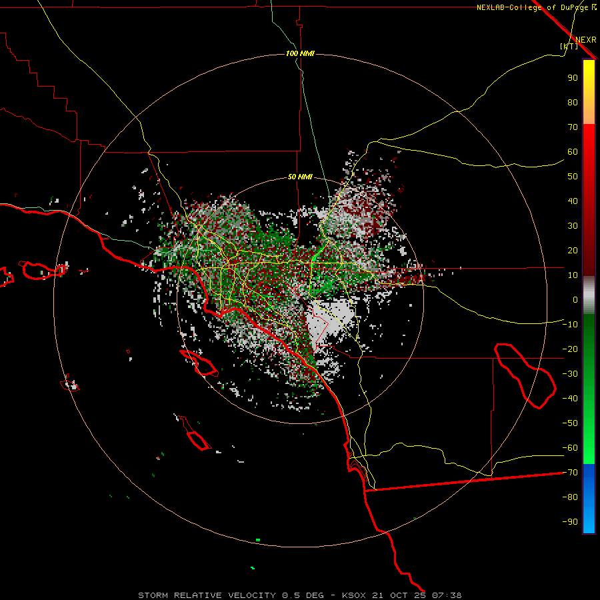This screenshot has height=600, width=600.
Task: Click the -90 knot scale label
Action: tap(570, 522)
